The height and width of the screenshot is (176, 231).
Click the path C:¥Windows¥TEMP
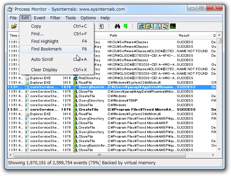122,101
